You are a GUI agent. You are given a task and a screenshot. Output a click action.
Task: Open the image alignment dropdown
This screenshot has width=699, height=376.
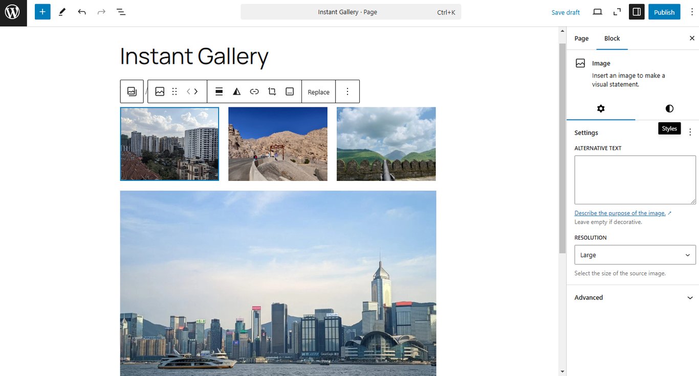(x=219, y=91)
